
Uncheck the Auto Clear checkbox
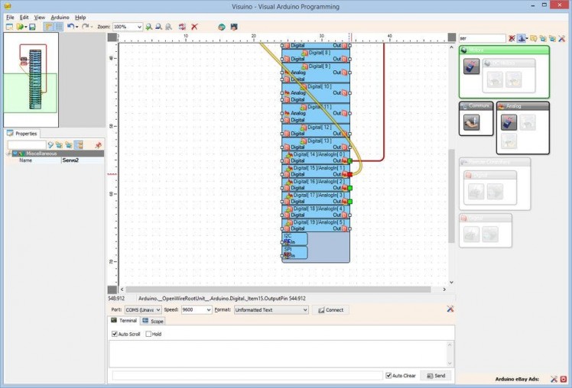[x=389, y=376]
